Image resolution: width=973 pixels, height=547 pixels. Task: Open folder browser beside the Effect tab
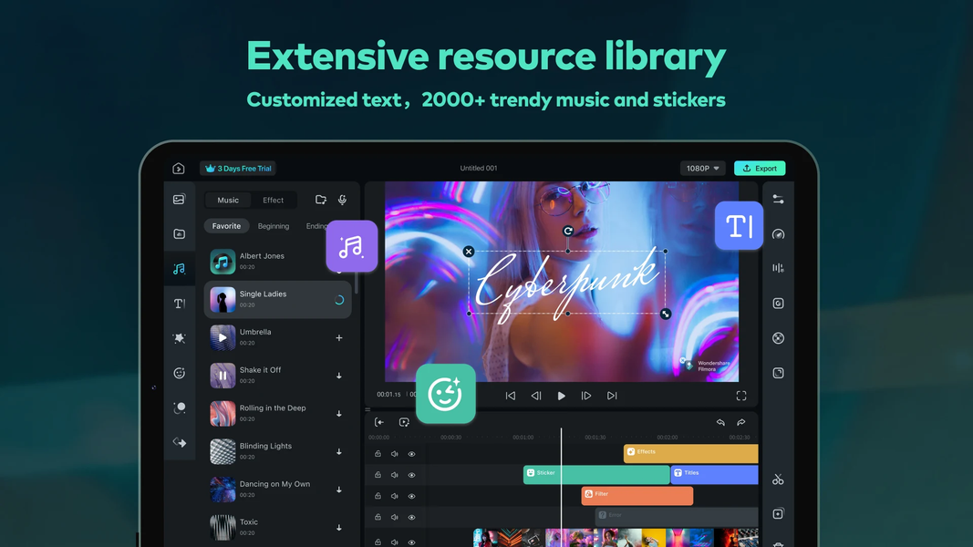pyautogui.click(x=321, y=200)
